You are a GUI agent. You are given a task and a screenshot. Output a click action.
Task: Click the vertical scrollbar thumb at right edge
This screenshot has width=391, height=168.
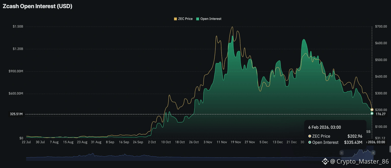390,149
